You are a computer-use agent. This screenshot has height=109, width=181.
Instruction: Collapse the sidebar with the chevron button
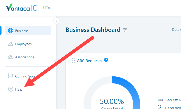[x=56, y=21]
